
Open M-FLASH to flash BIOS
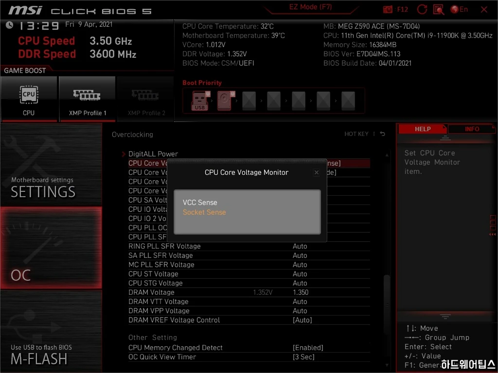[x=51, y=331]
